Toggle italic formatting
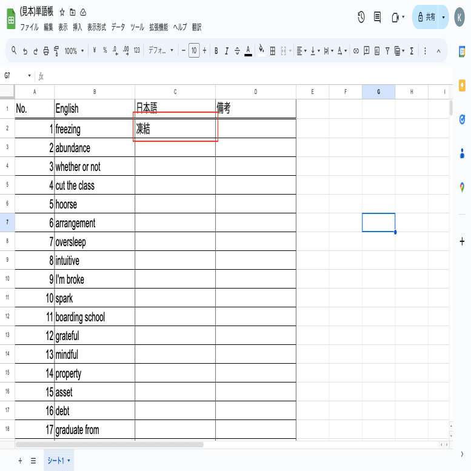The width and height of the screenshot is (471, 471). tap(227, 51)
